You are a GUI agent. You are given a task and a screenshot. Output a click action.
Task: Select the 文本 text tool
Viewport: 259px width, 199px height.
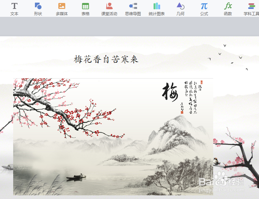point(14,9)
